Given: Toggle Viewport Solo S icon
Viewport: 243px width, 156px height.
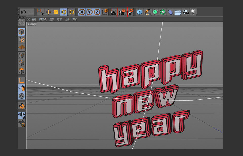Looking at the screenshot, I should pos(22,96).
